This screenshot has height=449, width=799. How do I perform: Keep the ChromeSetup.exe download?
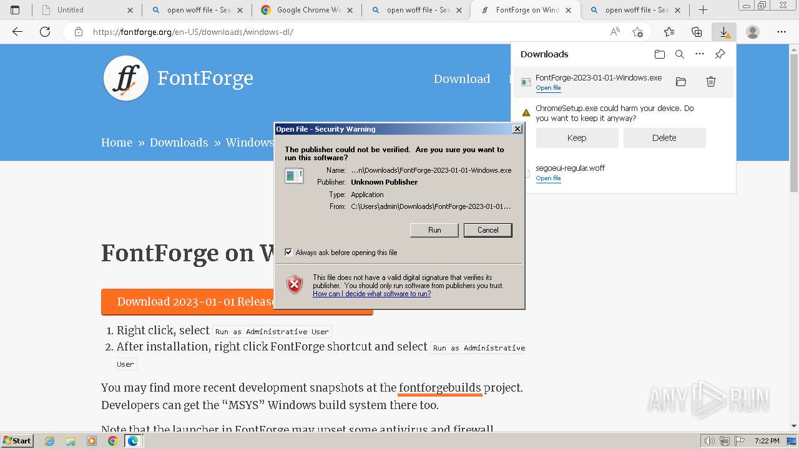[577, 138]
